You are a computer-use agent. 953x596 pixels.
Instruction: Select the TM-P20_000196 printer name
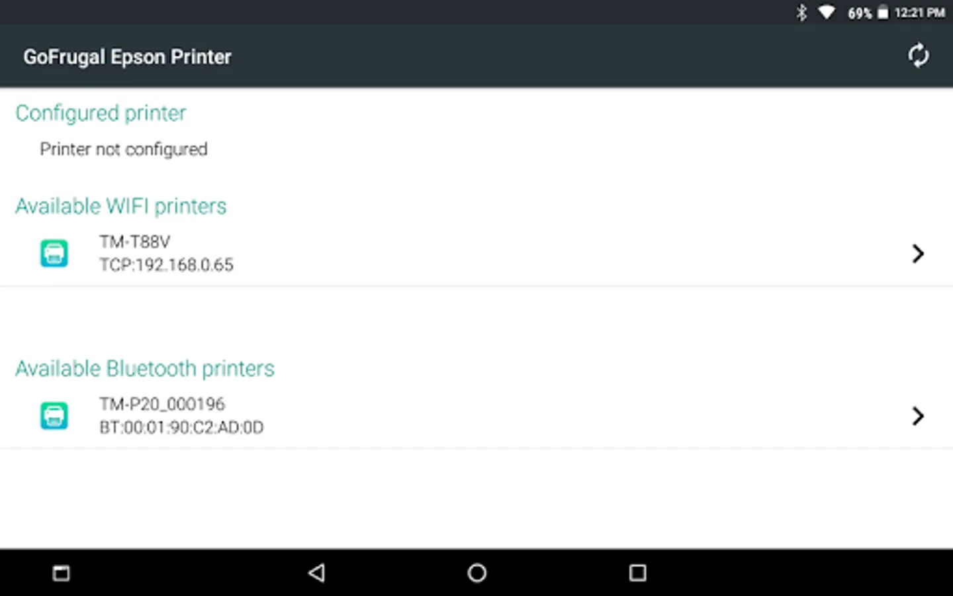(162, 404)
